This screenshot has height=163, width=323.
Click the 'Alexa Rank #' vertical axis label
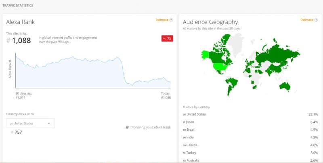tap(10, 69)
